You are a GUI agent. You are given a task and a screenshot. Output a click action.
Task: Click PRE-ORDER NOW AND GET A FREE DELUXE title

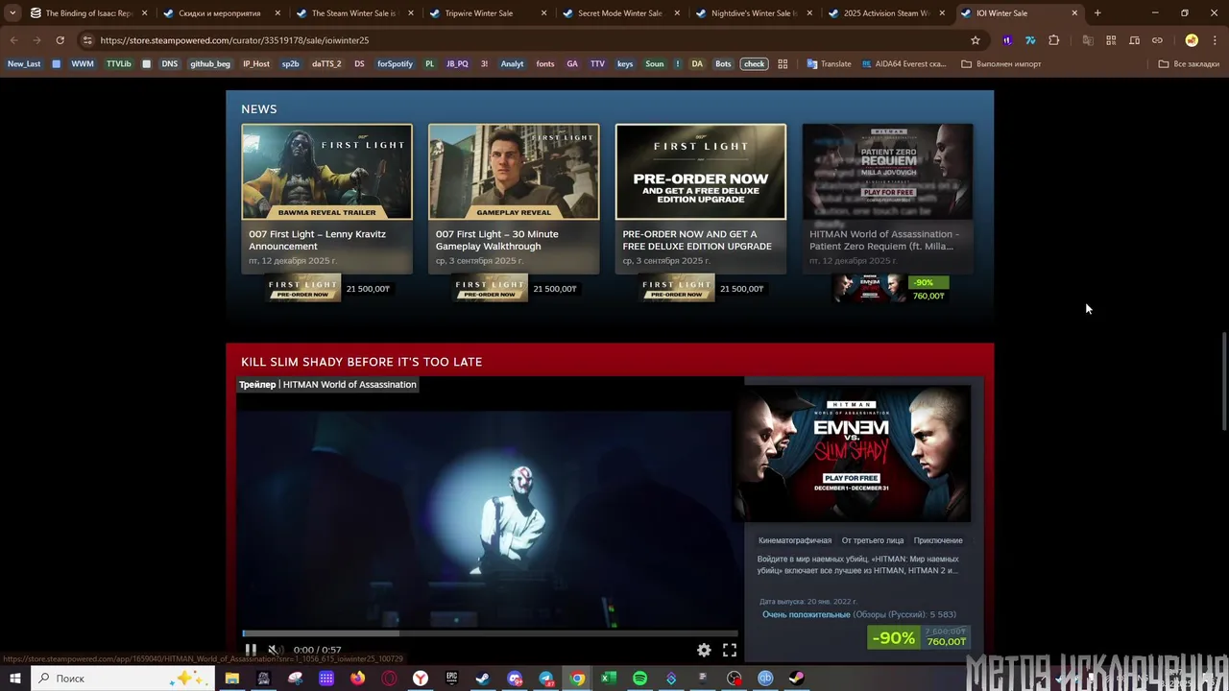[x=697, y=240]
